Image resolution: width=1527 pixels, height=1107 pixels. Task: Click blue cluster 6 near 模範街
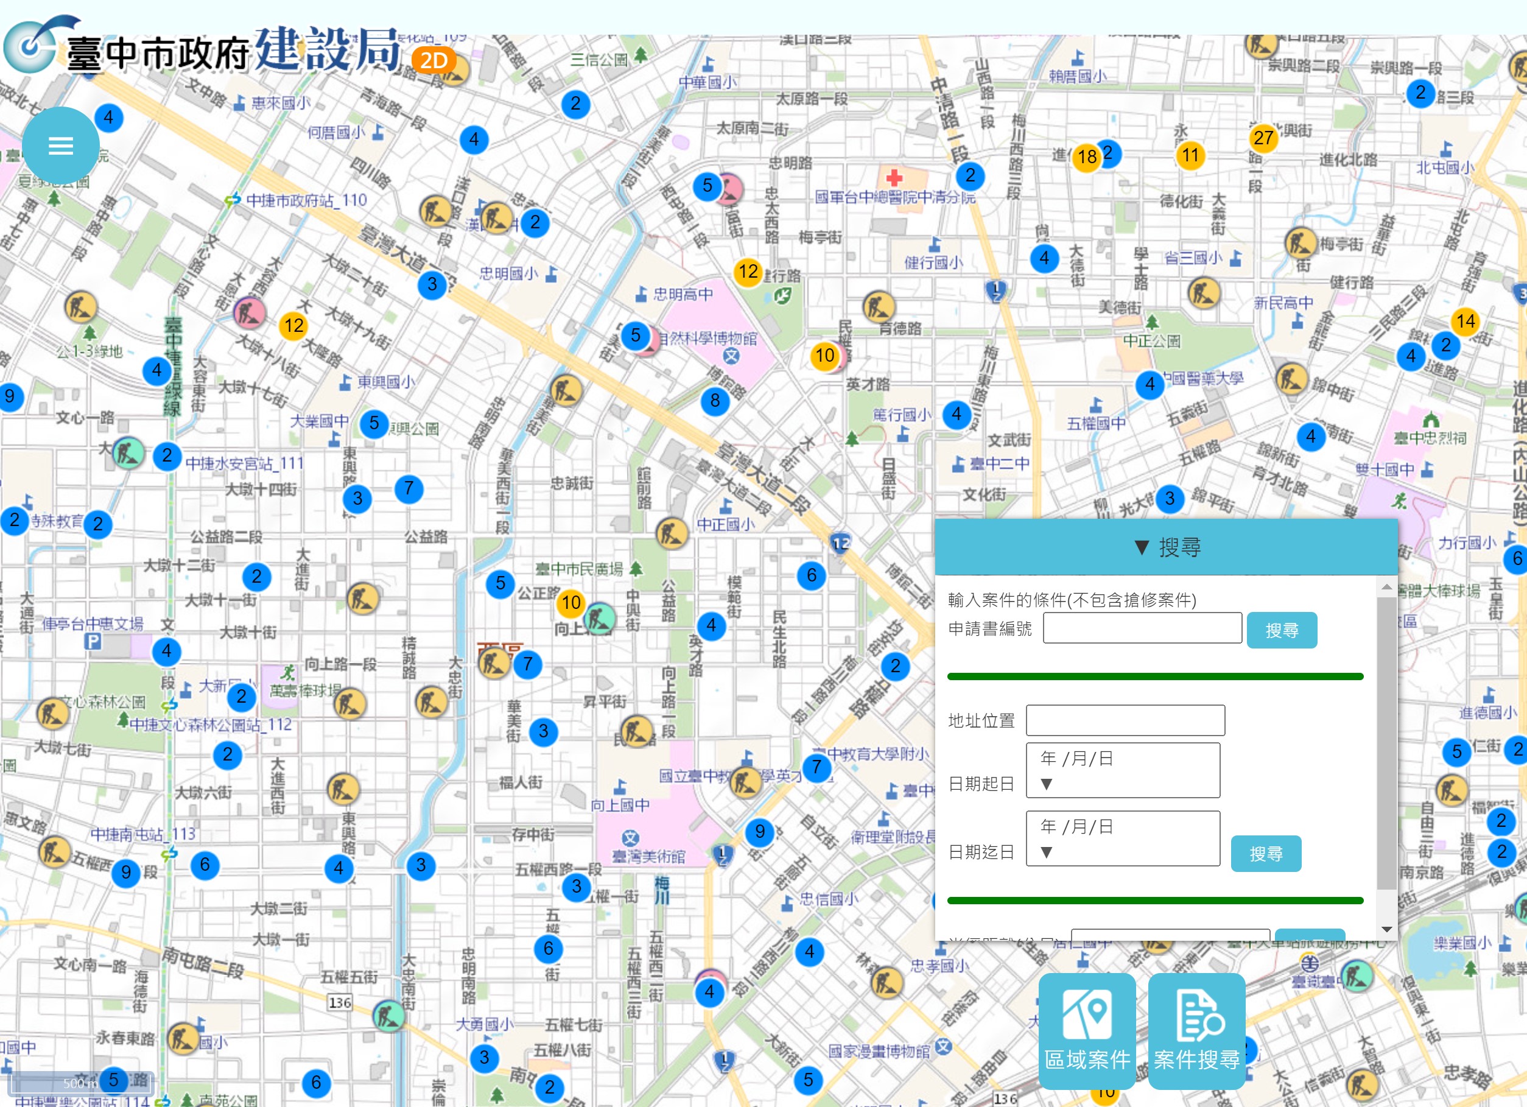(812, 575)
